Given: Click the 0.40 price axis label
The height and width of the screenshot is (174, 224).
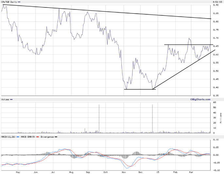Looking at the screenshot, I should (216, 87).
